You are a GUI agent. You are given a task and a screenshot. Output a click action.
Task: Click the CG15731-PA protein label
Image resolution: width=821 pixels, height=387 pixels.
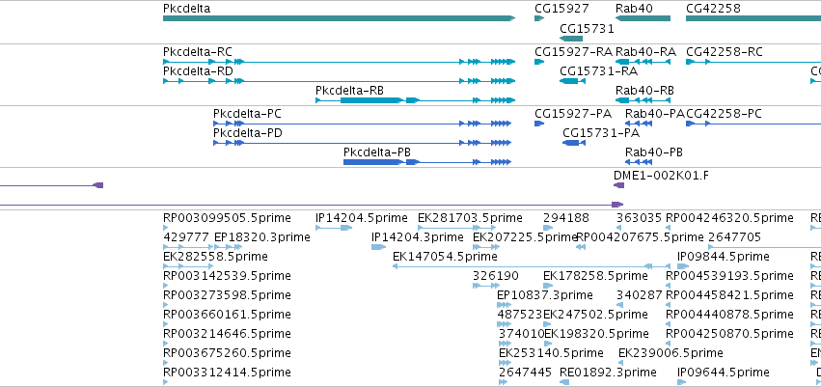click(601, 133)
